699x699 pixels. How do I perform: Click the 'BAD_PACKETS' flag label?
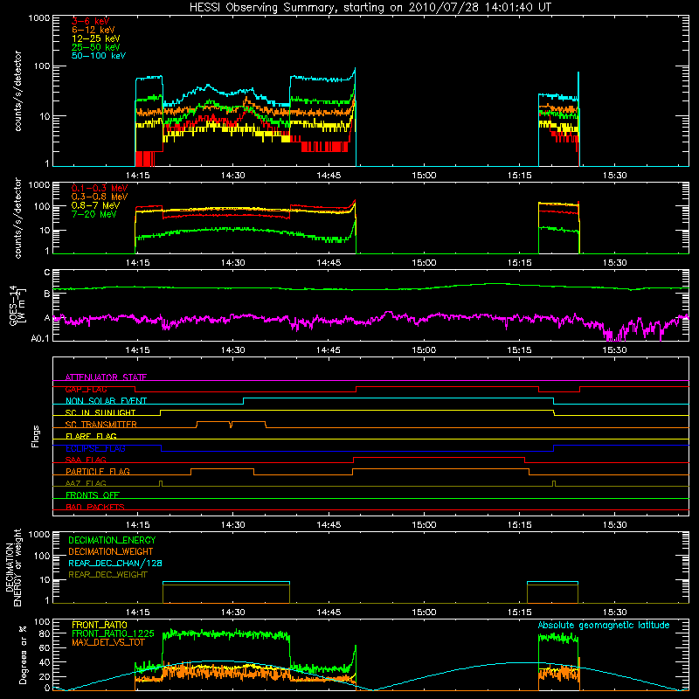coord(95,507)
